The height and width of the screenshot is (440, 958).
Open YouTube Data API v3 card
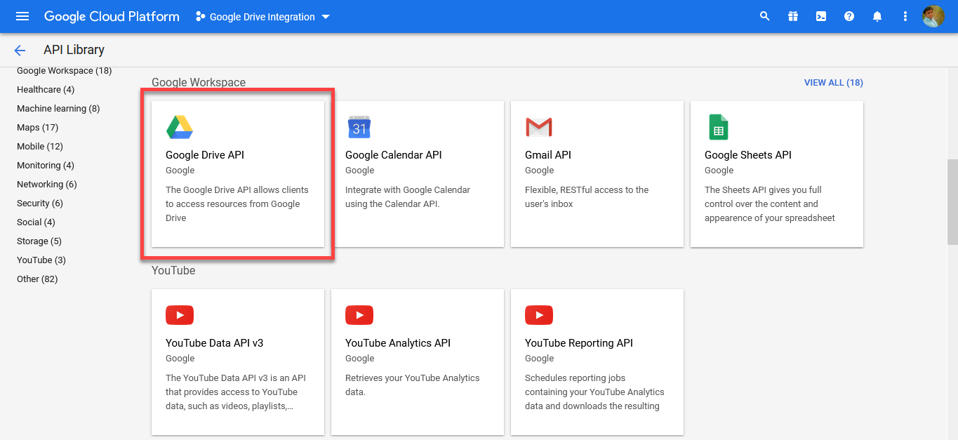(238, 362)
